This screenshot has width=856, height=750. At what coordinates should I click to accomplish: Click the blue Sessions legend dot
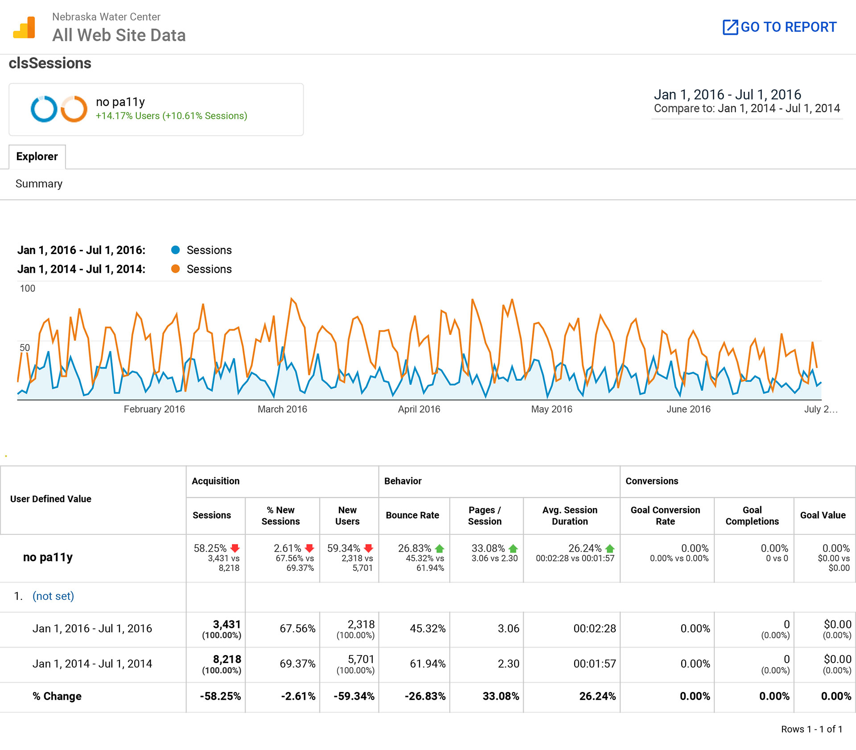point(176,250)
